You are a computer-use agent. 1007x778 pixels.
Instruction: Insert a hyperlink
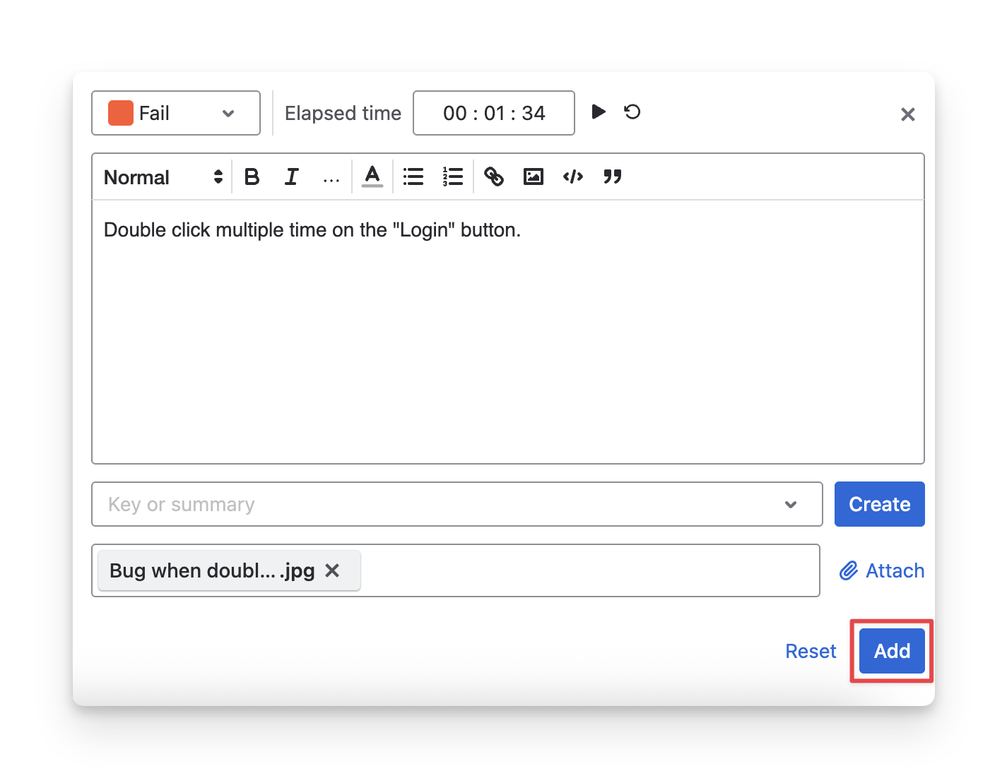[x=494, y=177]
